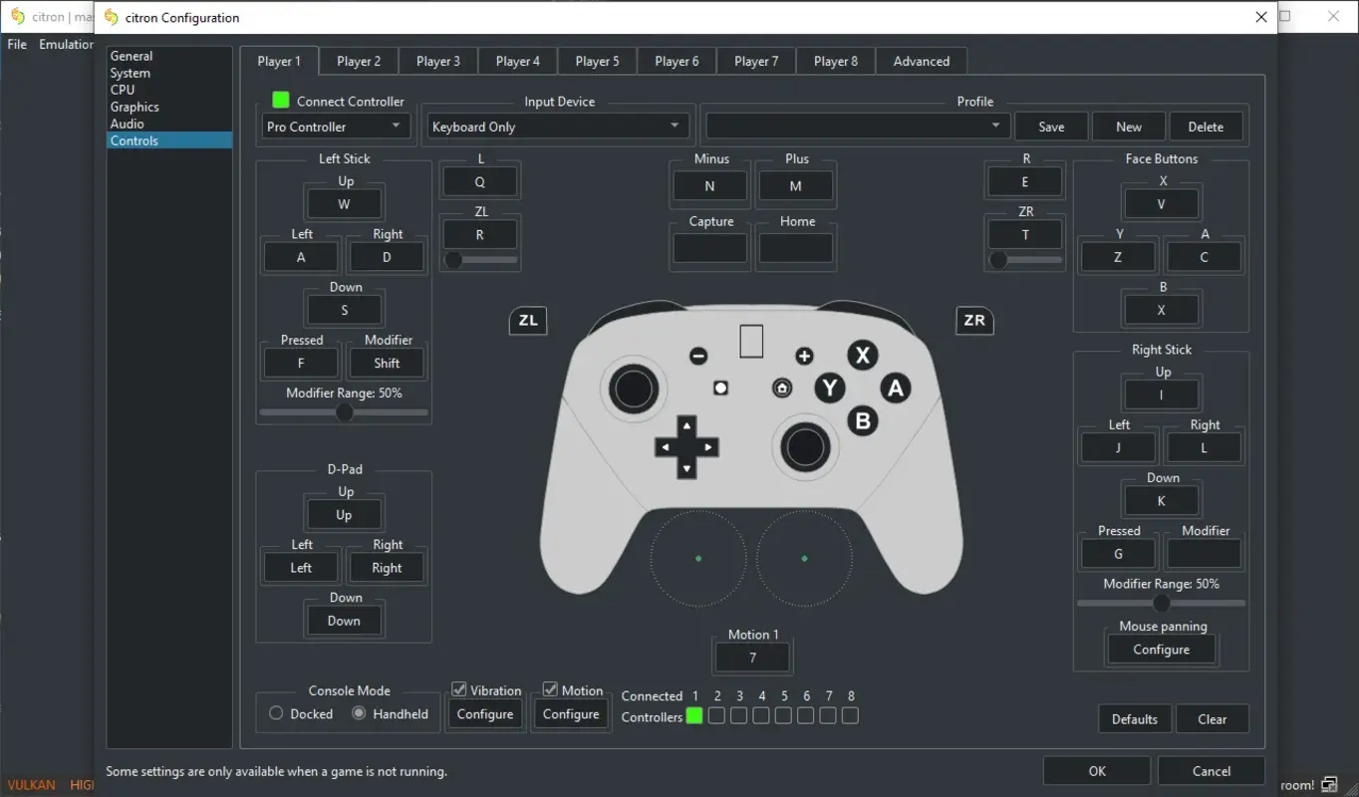Viewport: 1359px width, 797px height.
Task: Click the B face button on the controller image
Action: 862,420
